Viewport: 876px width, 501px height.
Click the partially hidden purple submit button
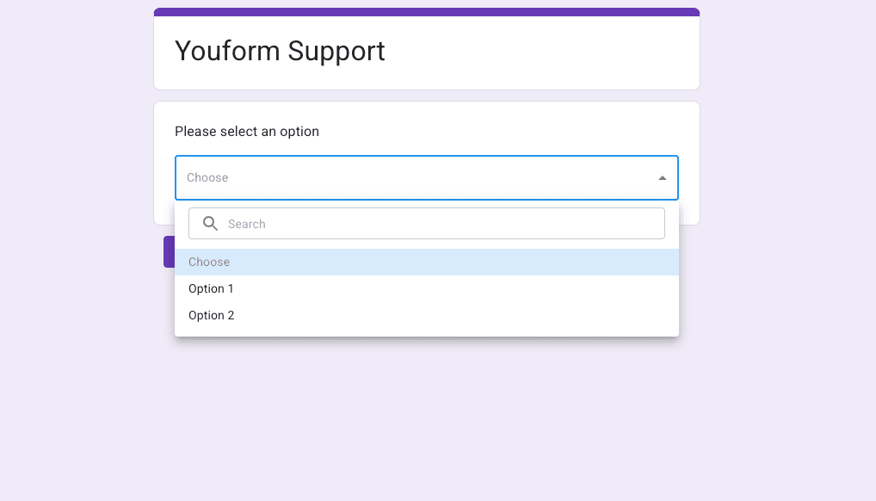[169, 251]
